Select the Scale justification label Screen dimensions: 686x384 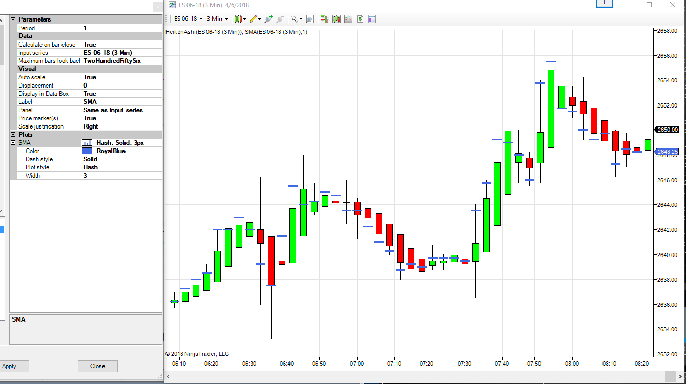41,126
